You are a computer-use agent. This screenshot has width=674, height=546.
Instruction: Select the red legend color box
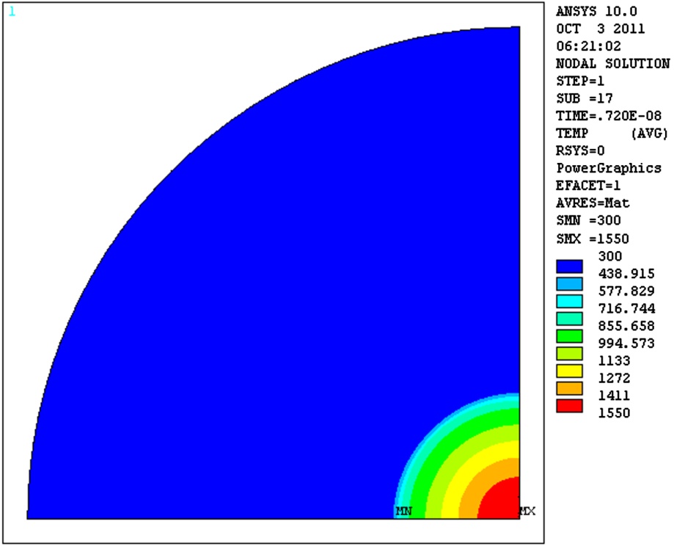tap(569, 405)
